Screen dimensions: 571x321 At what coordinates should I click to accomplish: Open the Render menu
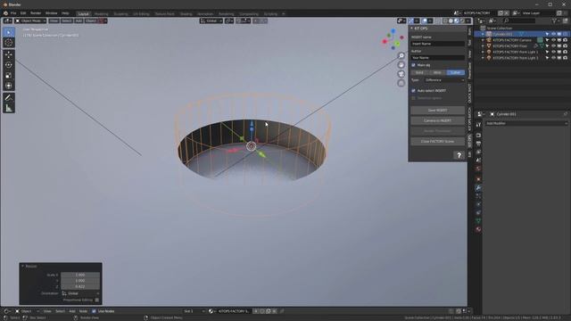click(x=36, y=13)
